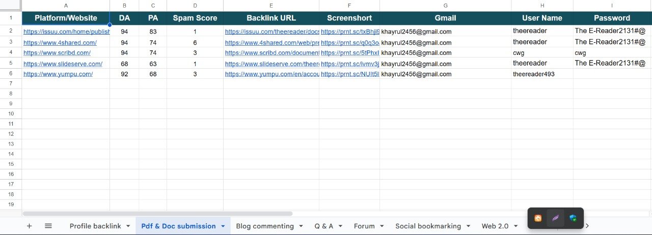The image size is (652, 235).
Task: Select password cell in slideserve row
Action: [x=612, y=64]
